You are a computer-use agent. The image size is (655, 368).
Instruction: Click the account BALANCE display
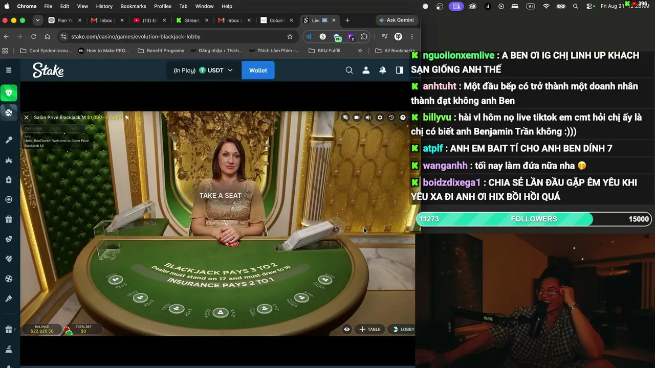[42, 329]
